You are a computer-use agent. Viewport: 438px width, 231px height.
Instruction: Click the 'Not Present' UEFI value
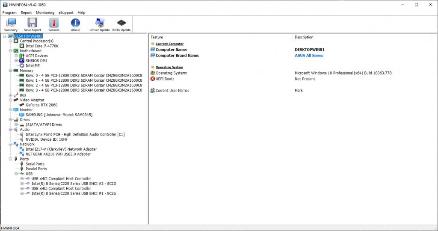305,79
